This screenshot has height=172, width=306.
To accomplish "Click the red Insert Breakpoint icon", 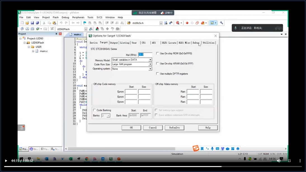I will [187, 23].
